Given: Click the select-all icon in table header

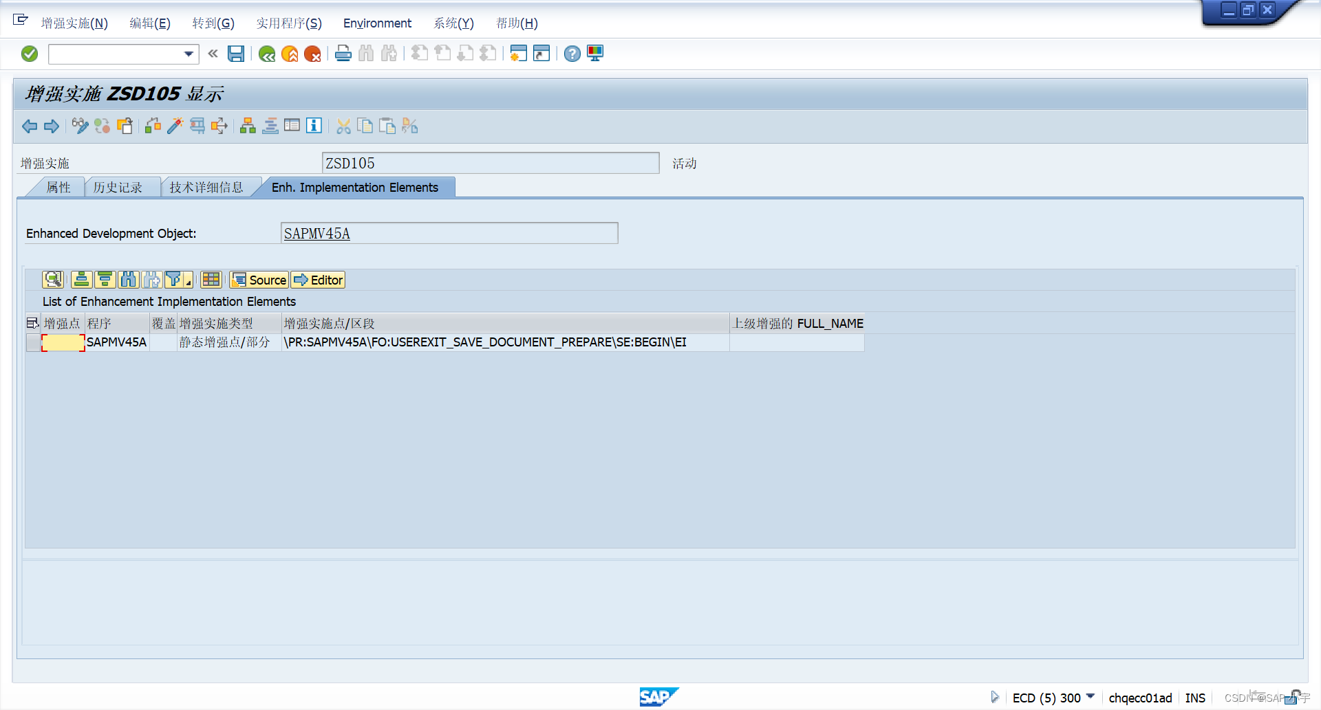Looking at the screenshot, I should coord(32,323).
